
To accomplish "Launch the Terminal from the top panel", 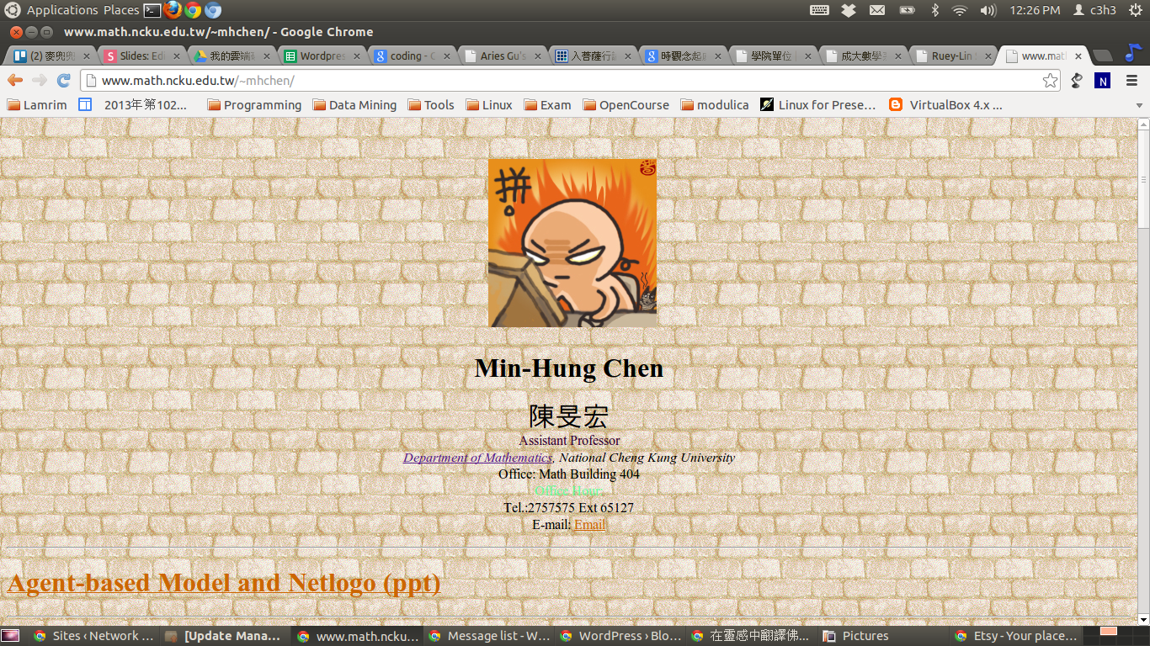I will click(x=152, y=10).
